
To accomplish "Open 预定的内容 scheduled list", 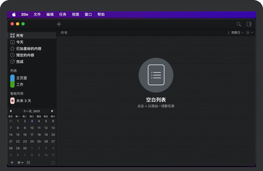I will coord(25,55).
